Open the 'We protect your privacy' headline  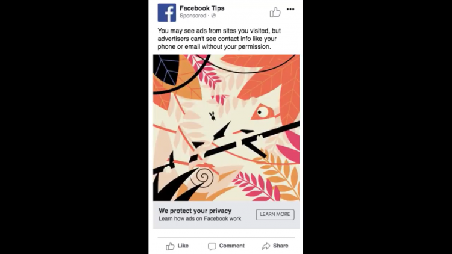[195, 211]
